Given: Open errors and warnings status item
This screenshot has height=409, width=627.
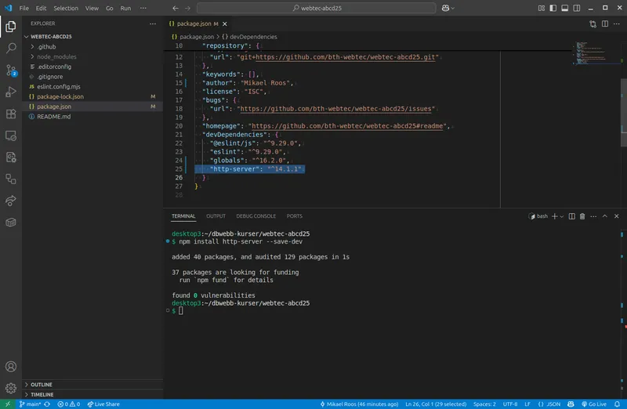Looking at the screenshot, I should (x=68, y=404).
